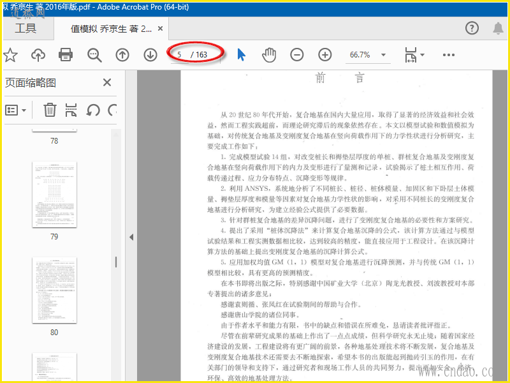Go to the next page
Viewport: 510px width, 383px height.
pyautogui.click(x=150, y=55)
